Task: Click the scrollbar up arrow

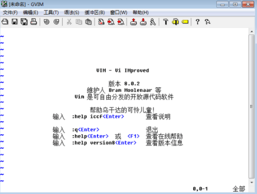Action: tap(252, 31)
